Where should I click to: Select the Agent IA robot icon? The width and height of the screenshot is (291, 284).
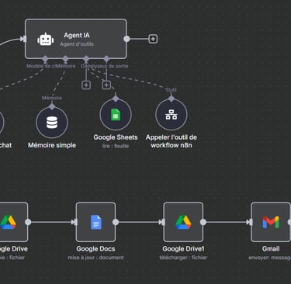(x=46, y=40)
